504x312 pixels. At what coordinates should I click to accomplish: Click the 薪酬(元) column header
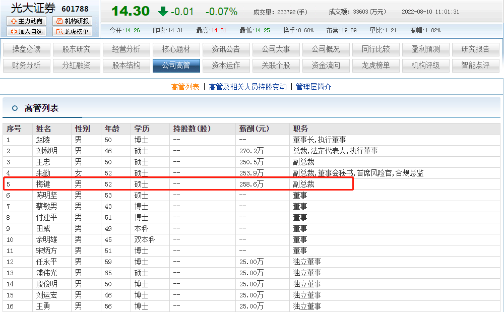[x=254, y=129]
